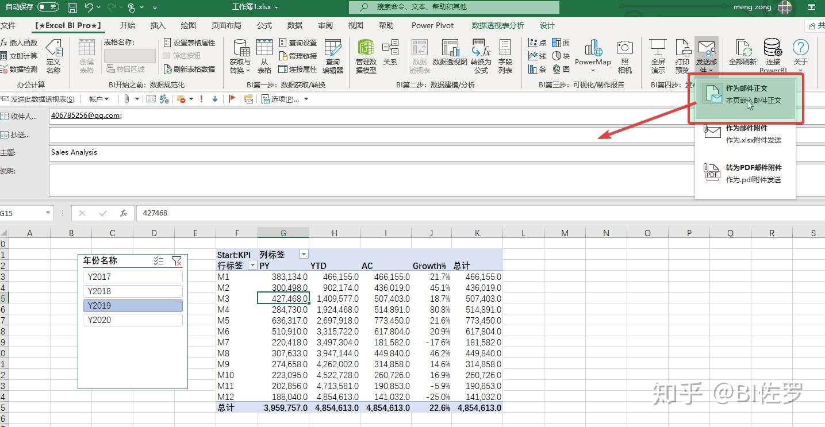Screen dimensions: 825x427
Task: Open 打印预览 print preview
Action: [682, 55]
